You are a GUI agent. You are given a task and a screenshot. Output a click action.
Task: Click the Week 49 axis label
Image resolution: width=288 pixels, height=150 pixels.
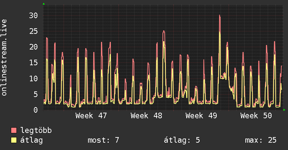(201, 115)
